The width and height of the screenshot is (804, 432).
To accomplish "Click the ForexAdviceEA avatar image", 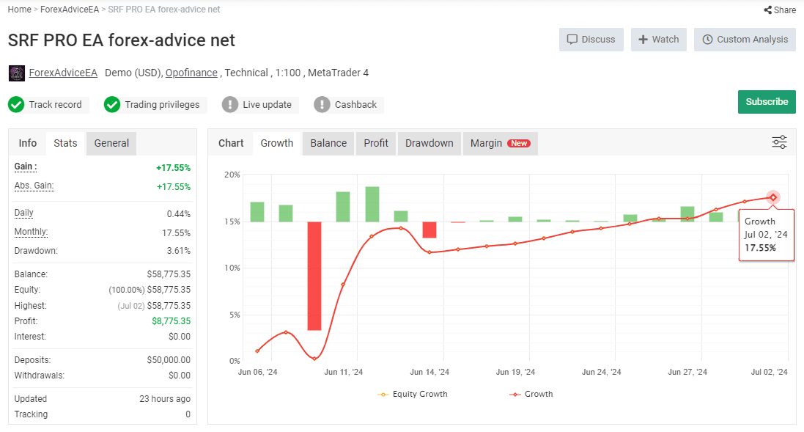I will click(x=17, y=73).
